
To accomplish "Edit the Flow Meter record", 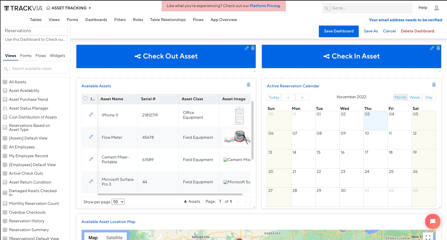I will (x=91, y=137).
